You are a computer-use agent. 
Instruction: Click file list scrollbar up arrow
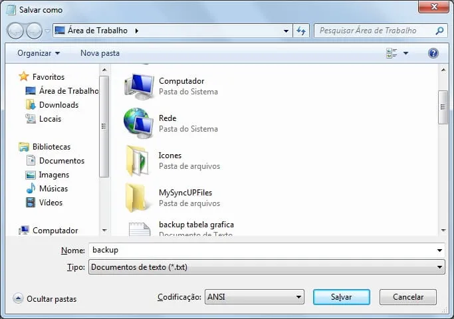443,70
